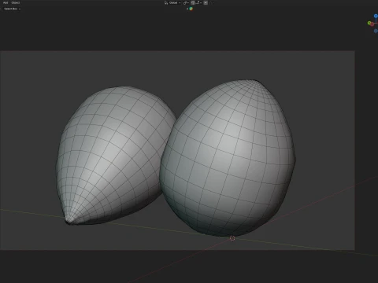Click blue Z axis on navigation gizmo

click(376, 16)
